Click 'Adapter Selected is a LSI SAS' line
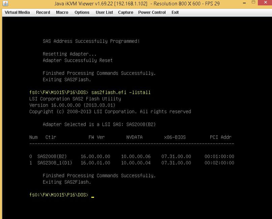Viewport: 272px width, 219px height. point(99,125)
